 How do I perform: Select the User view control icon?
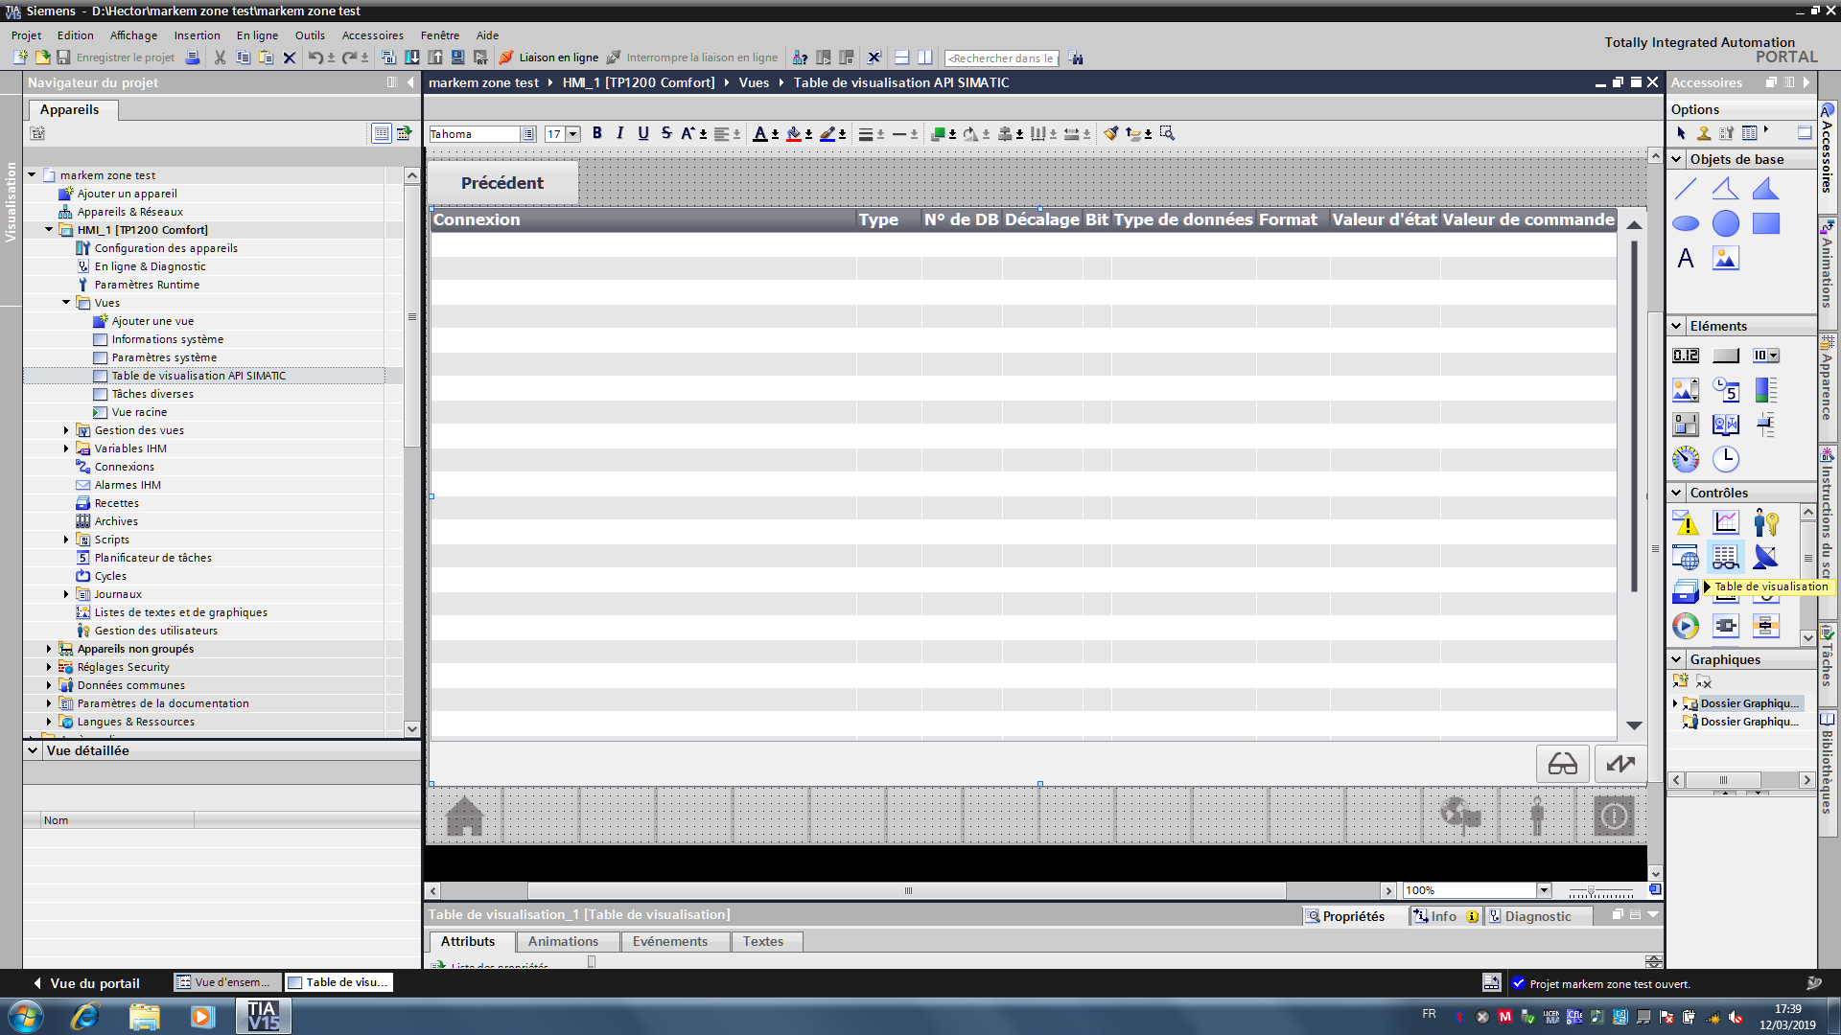pyautogui.click(x=1765, y=522)
